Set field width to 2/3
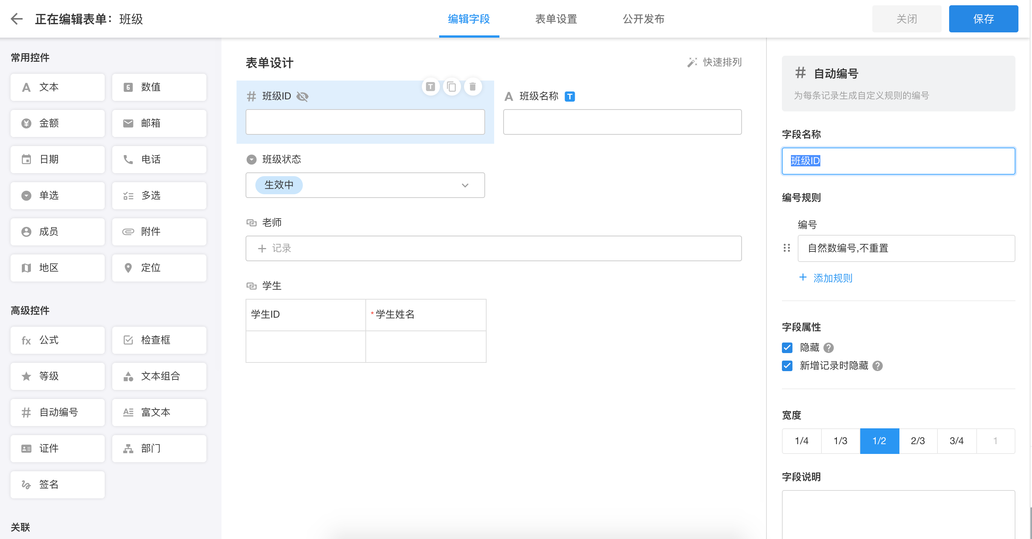The width and height of the screenshot is (1032, 539). tap(918, 441)
